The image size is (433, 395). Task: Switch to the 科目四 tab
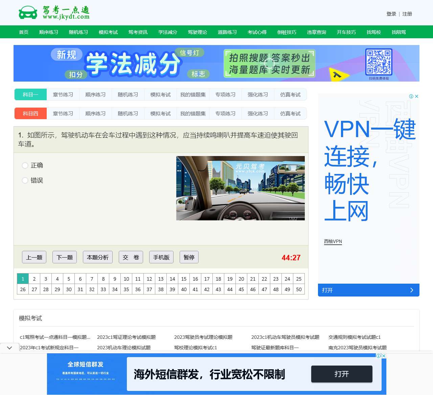coord(30,113)
